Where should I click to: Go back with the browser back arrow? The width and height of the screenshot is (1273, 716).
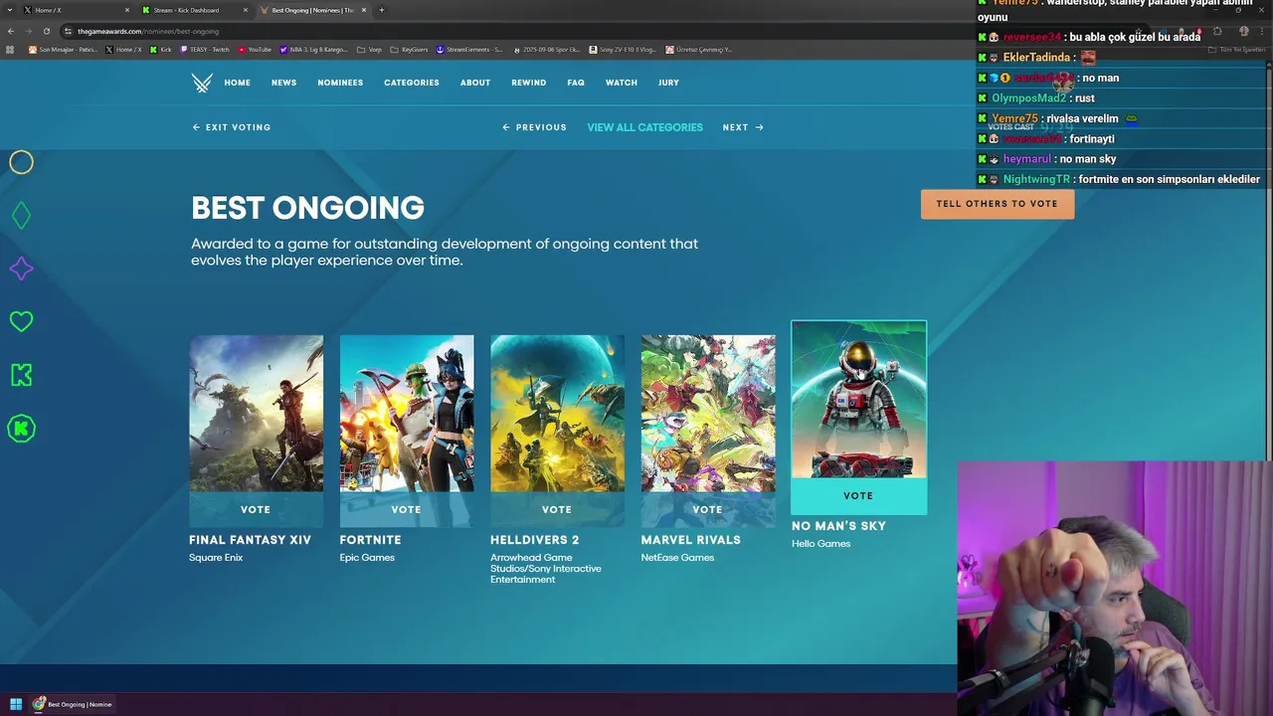[11, 31]
